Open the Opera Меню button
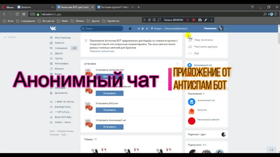This screenshot has width=280, height=157. point(8,7)
